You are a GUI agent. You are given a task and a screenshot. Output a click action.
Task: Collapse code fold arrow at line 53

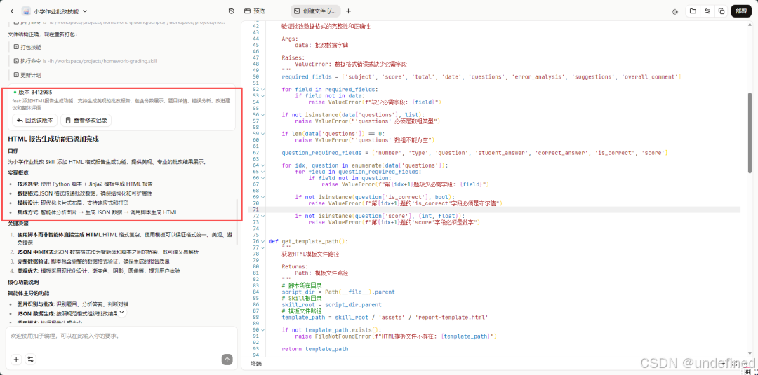[x=263, y=95]
